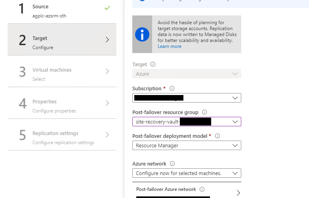Open the Learn more link
The image size is (309, 198).
pos(170,46)
